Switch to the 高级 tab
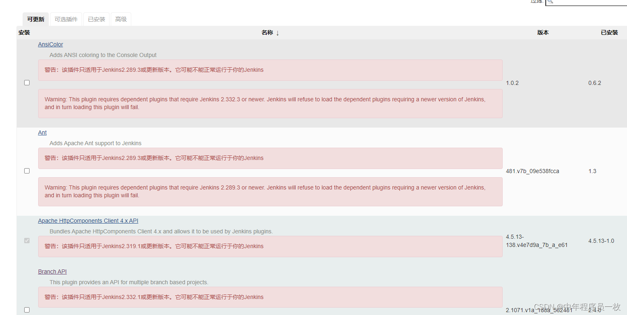 pyautogui.click(x=121, y=19)
